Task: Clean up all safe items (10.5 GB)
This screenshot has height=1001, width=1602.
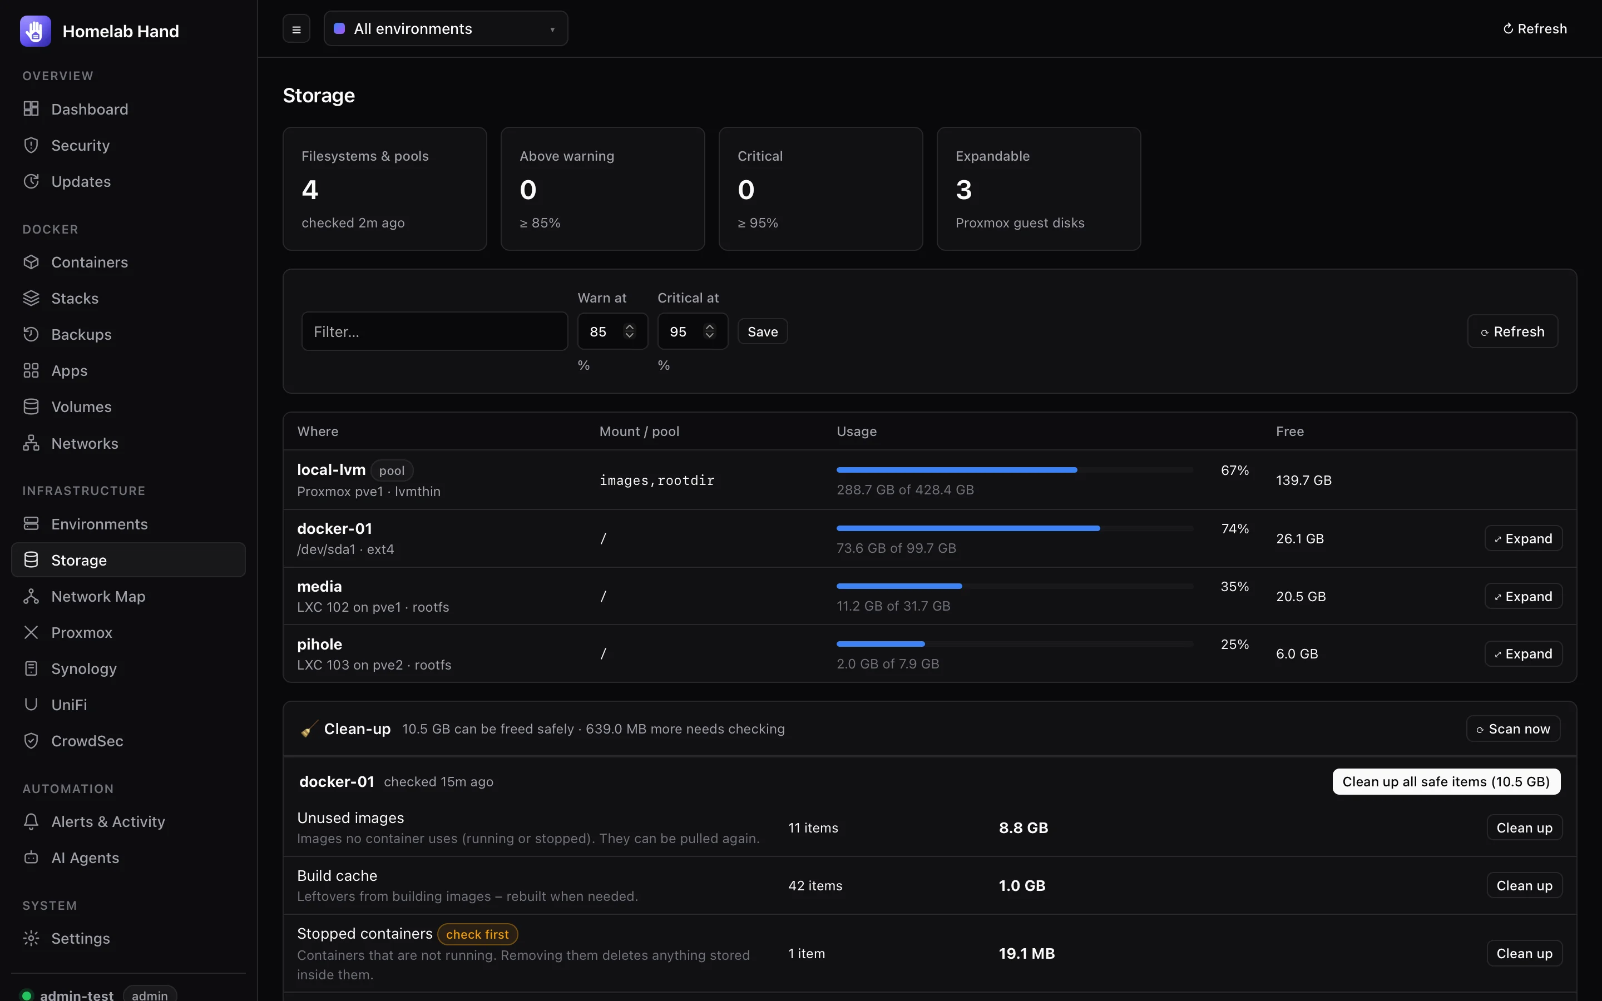Action: point(1446,781)
